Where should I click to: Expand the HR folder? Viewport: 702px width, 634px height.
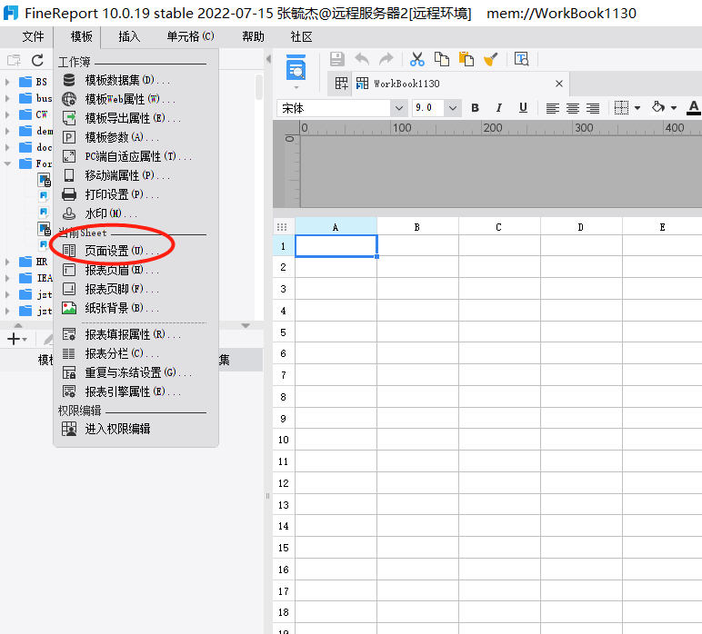7,262
